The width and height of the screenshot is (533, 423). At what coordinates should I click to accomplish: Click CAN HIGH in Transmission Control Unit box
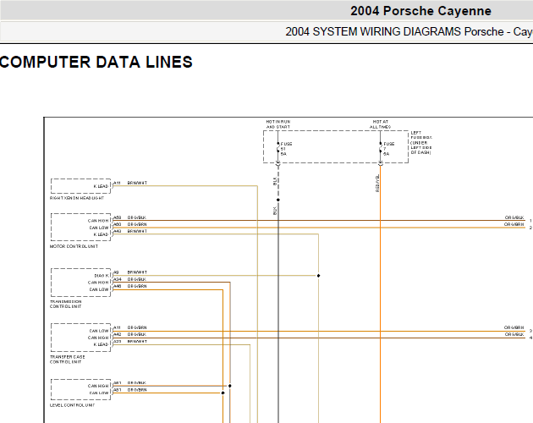[x=98, y=283]
